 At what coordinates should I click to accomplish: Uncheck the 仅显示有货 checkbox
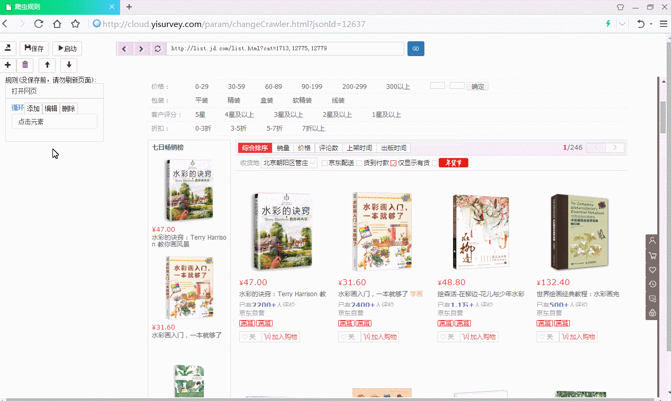[x=393, y=163]
